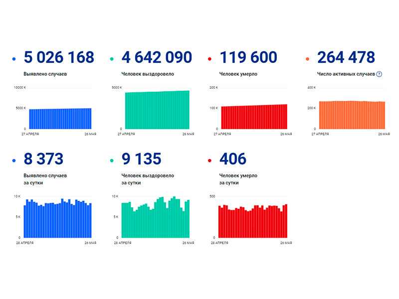The height and width of the screenshot is (299, 399).
Task: Click the deaths total 119 600
Action: point(248,58)
